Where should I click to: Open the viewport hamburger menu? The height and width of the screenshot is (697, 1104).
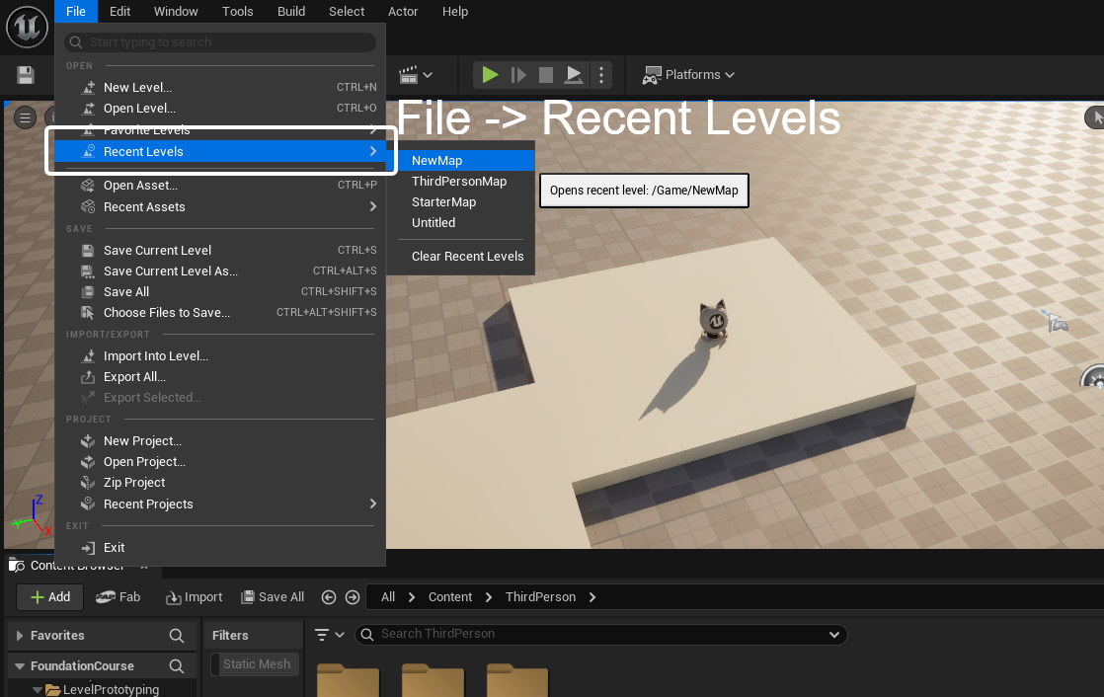25,117
